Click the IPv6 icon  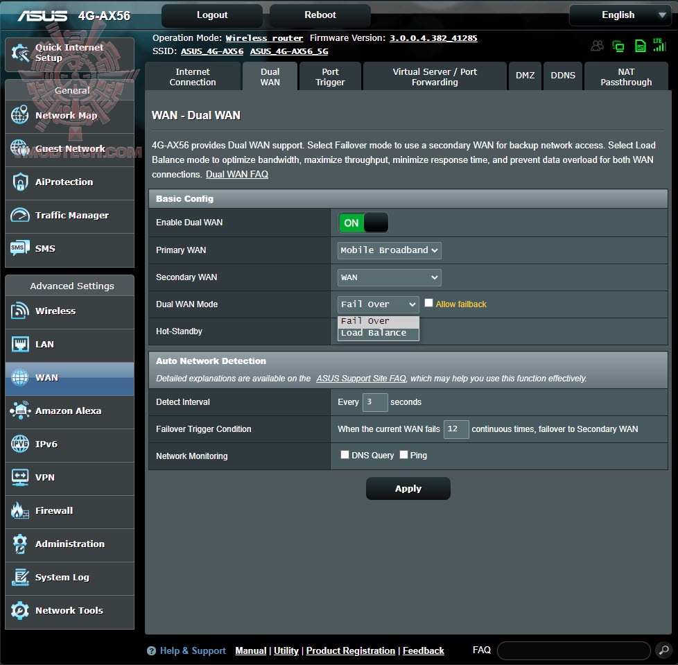(x=20, y=444)
